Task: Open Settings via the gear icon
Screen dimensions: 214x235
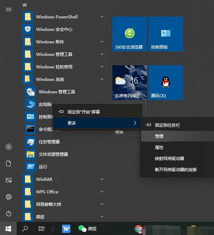Action: click(x=9, y=197)
